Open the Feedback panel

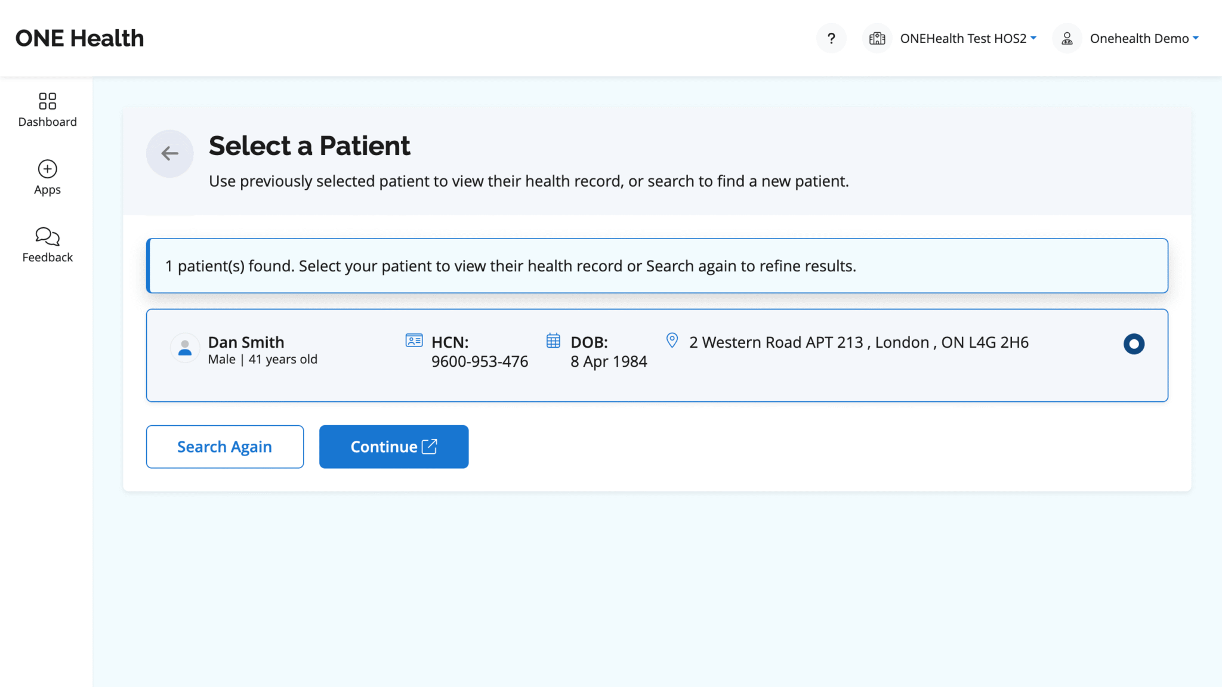(47, 245)
